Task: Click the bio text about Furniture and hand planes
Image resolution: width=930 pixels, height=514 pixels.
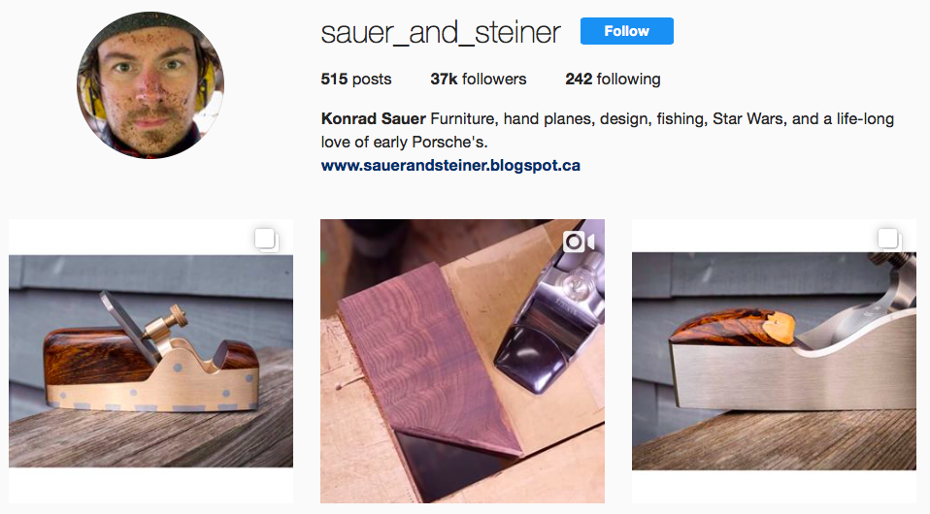Action: click(608, 130)
